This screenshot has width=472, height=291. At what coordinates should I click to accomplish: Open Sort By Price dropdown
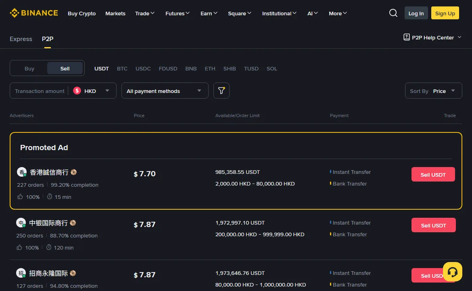coord(433,91)
